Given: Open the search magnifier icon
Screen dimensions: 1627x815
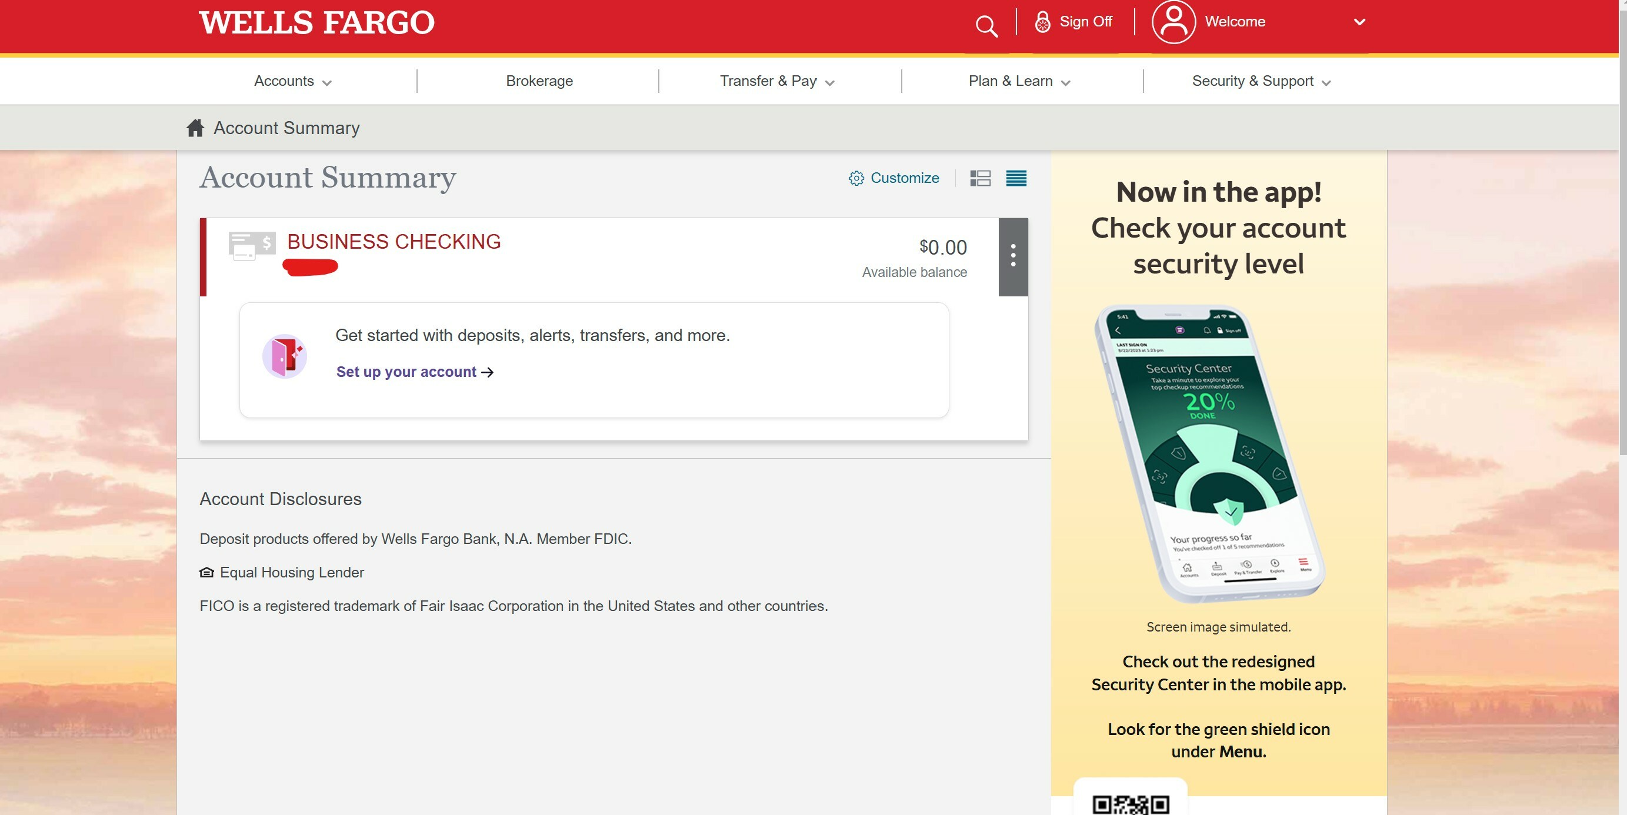Looking at the screenshot, I should click(986, 26).
